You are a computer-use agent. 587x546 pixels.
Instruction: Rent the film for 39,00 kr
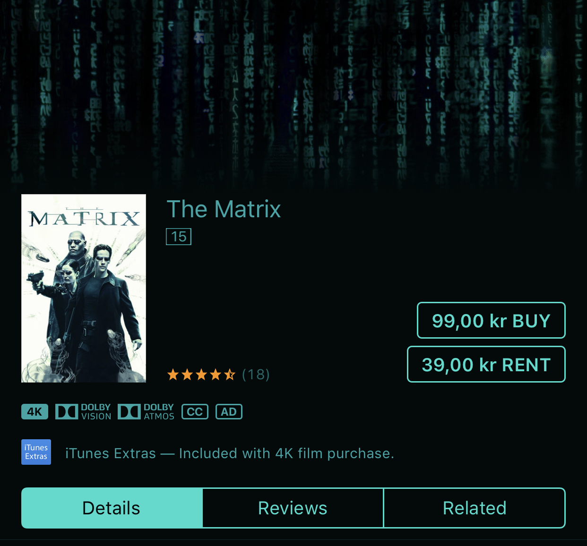[x=486, y=364]
